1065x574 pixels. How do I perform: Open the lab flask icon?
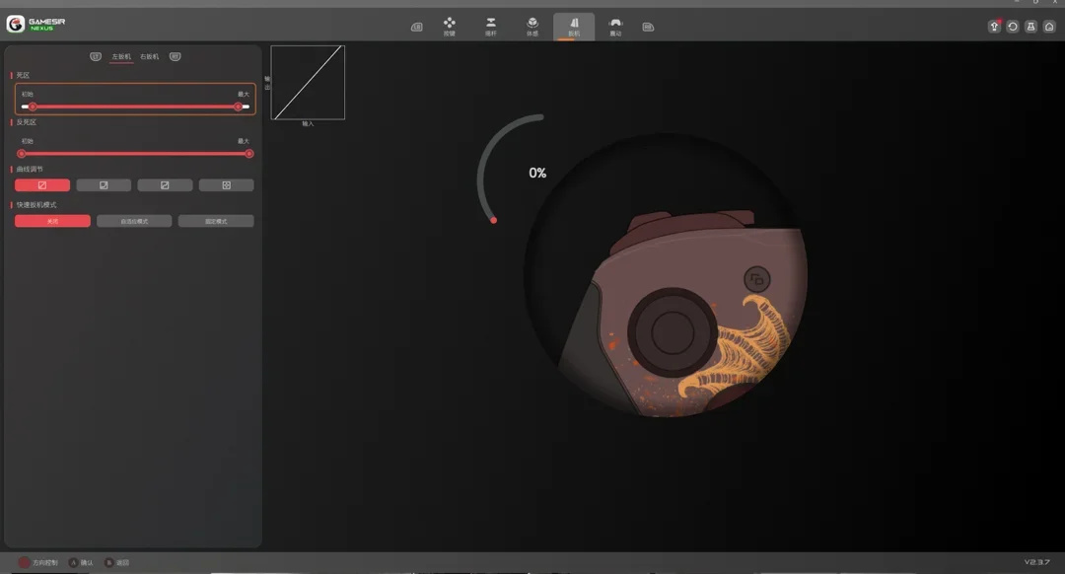[x=1031, y=27]
